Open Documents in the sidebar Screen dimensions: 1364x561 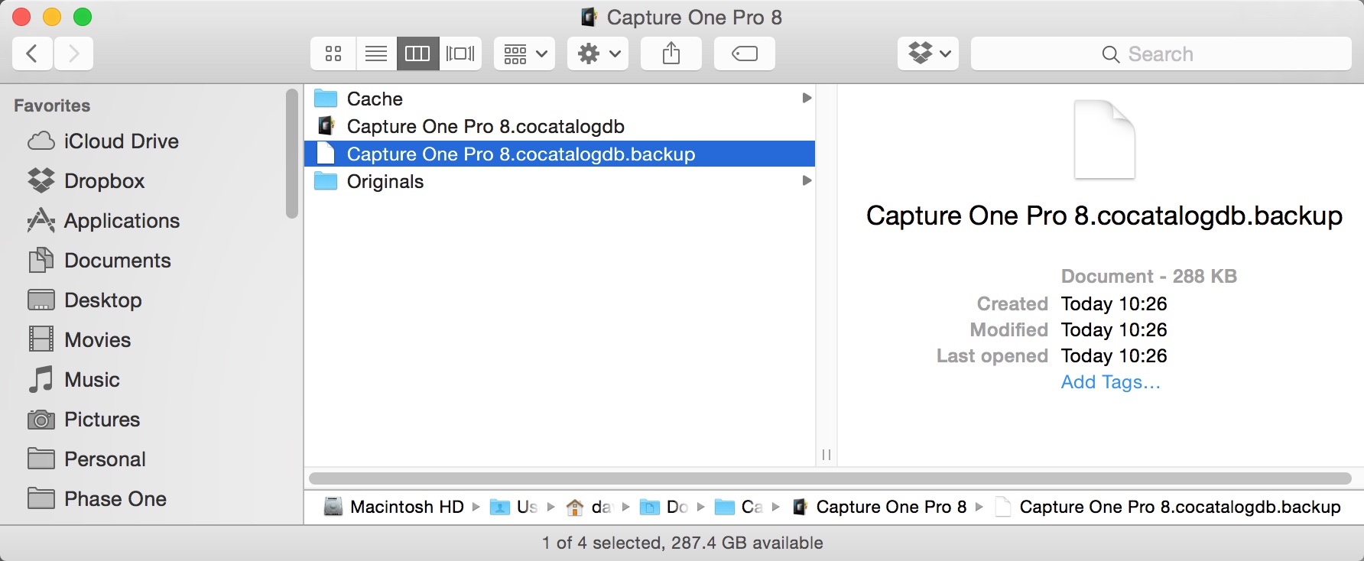(x=99, y=261)
